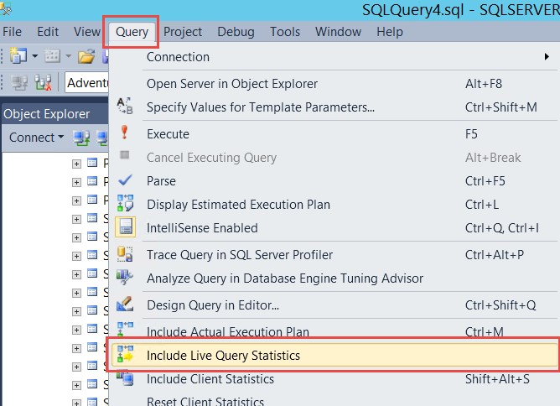Toggle IntelliSense Enabled option
This screenshot has width=560, height=406.
coord(334,228)
